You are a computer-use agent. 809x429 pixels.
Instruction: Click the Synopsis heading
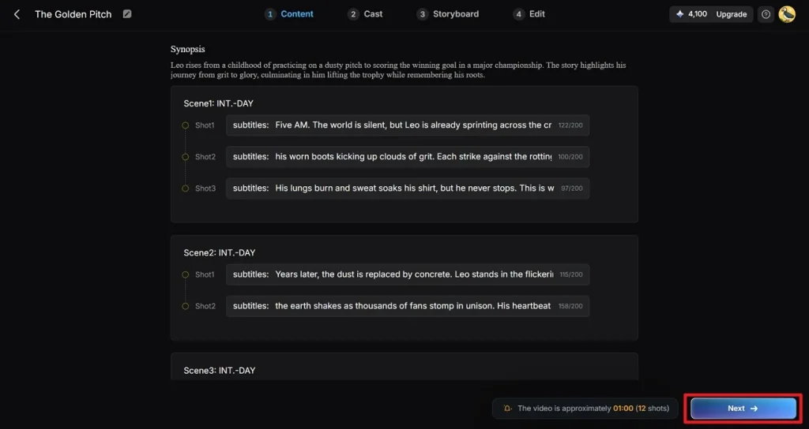click(x=188, y=49)
